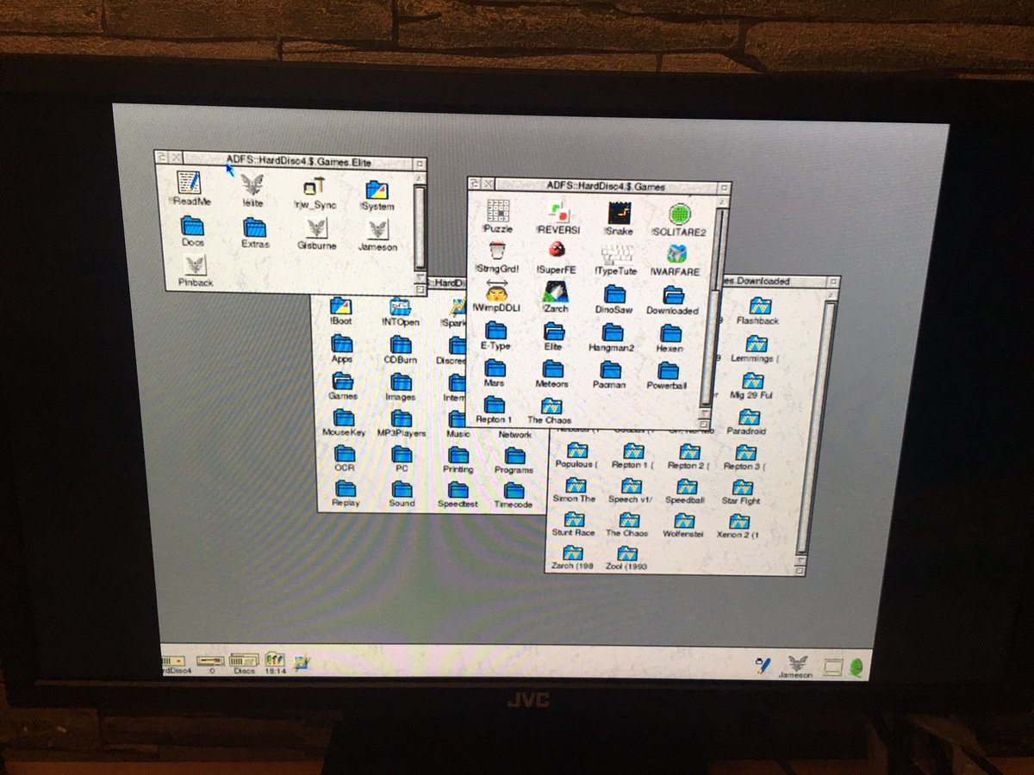
Task: Open the PC folder
Action: pos(402,454)
